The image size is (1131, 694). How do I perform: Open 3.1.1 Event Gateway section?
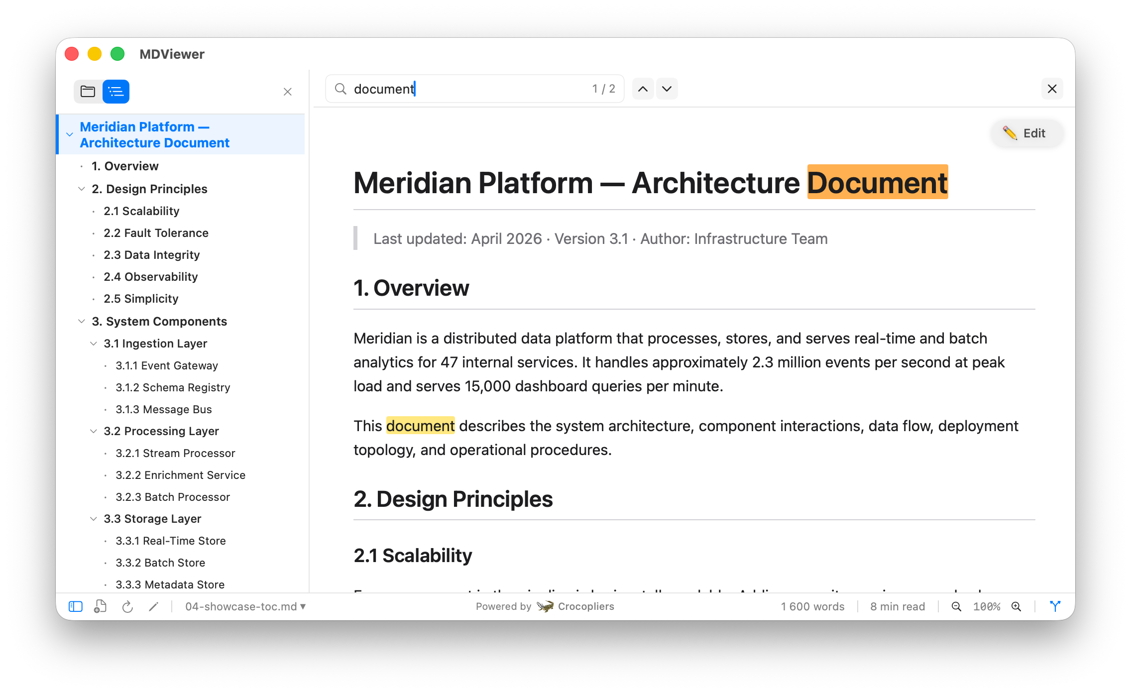pos(167,365)
